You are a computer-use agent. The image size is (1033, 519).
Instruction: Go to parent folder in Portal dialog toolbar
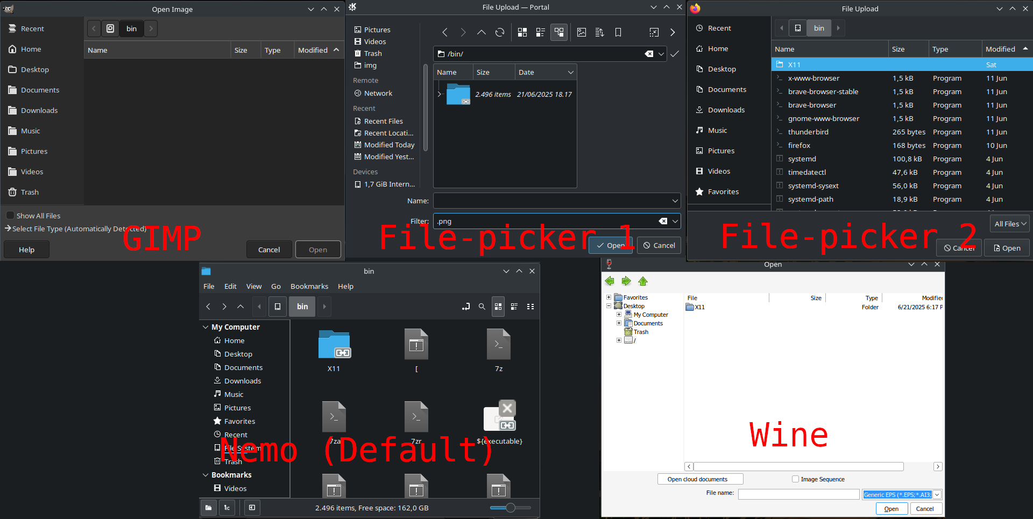482,32
